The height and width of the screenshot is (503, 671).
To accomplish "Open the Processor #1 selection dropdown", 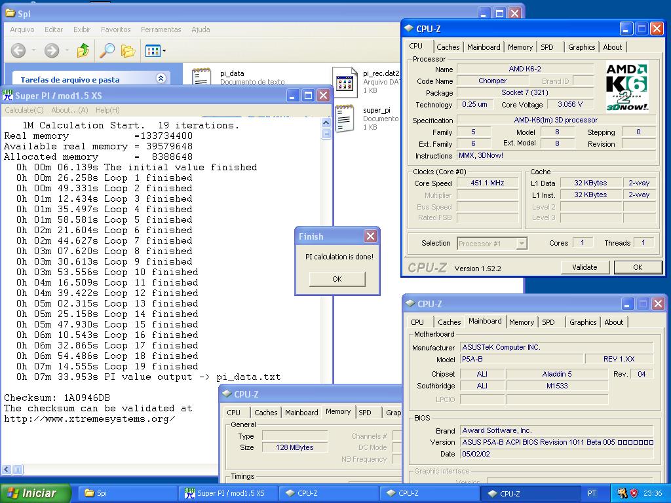I will tap(521, 244).
